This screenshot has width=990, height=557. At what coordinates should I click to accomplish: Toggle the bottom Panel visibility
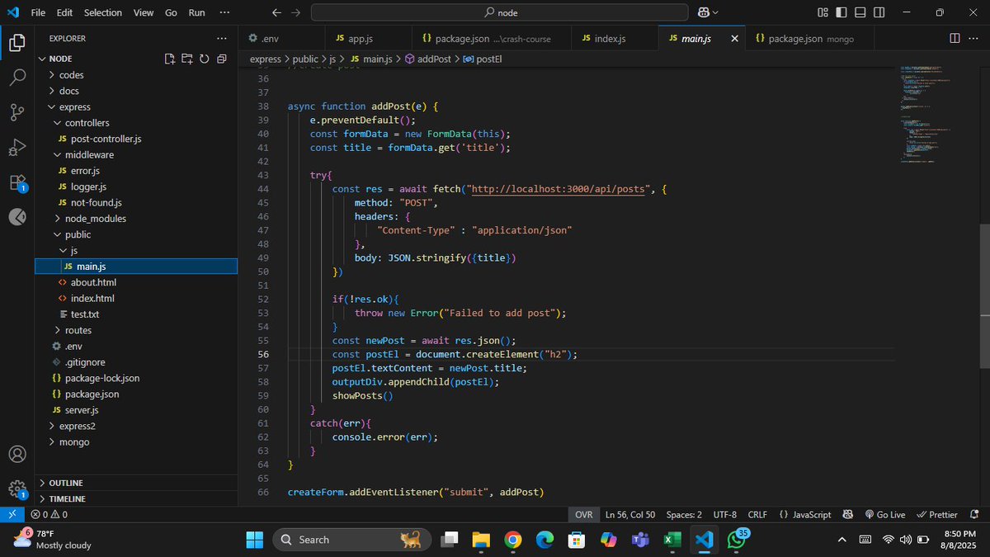860,12
